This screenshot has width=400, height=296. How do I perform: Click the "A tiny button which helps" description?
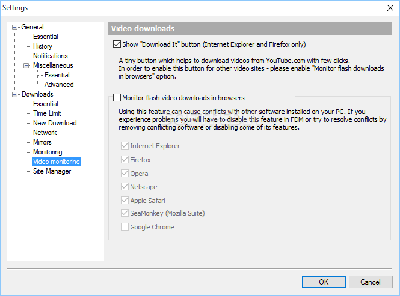(x=251, y=68)
